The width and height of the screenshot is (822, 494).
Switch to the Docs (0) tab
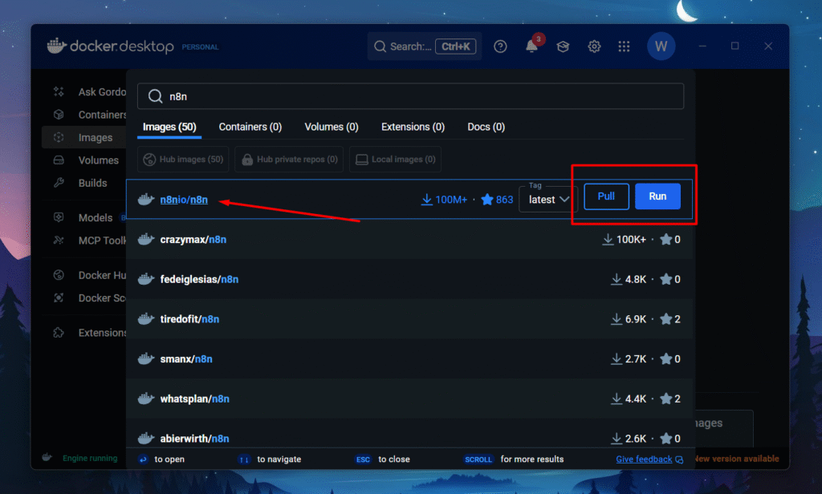coord(486,127)
